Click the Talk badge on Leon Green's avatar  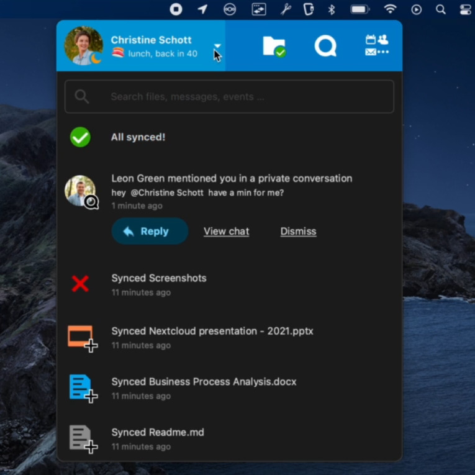pyautogui.click(x=91, y=202)
